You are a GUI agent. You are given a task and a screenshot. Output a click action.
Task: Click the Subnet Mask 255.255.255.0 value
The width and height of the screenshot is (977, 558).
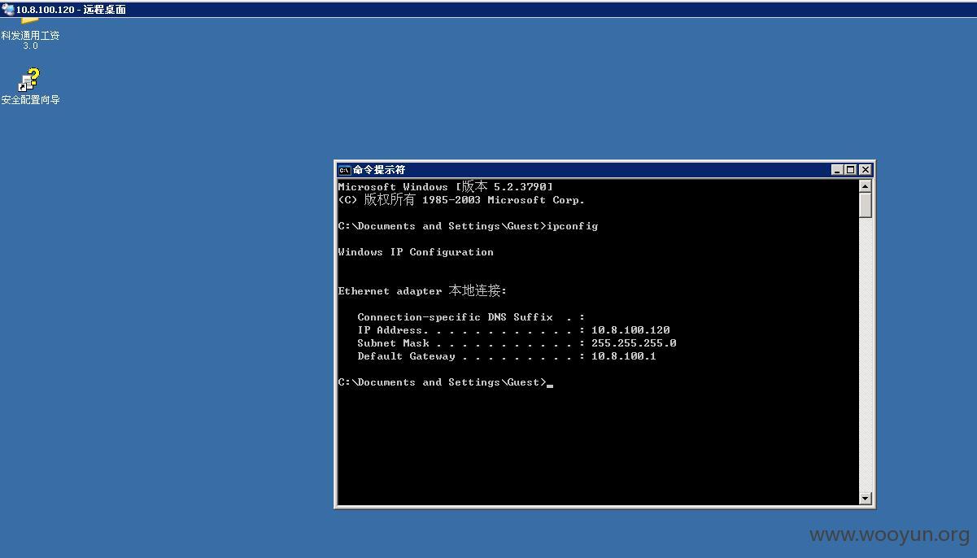pos(634,343)
